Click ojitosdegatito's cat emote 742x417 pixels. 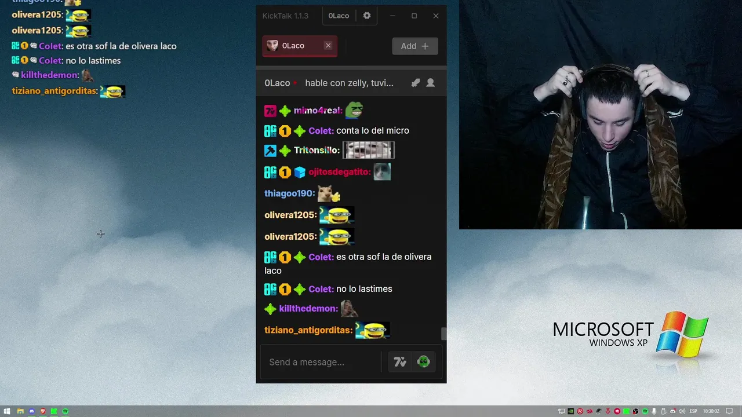point(382,171)
